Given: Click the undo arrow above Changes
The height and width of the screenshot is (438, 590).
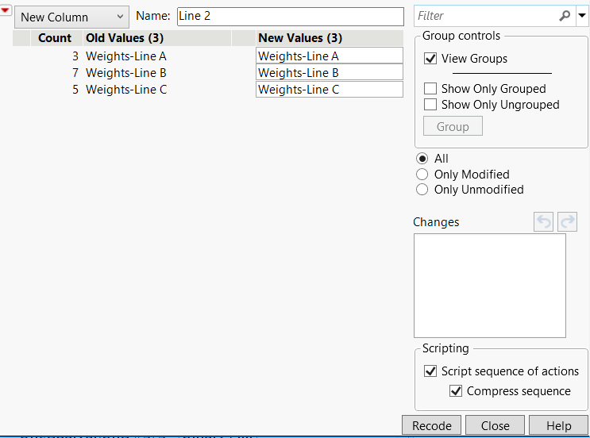Looking at the screenshot, I should [x=544, y=222].
